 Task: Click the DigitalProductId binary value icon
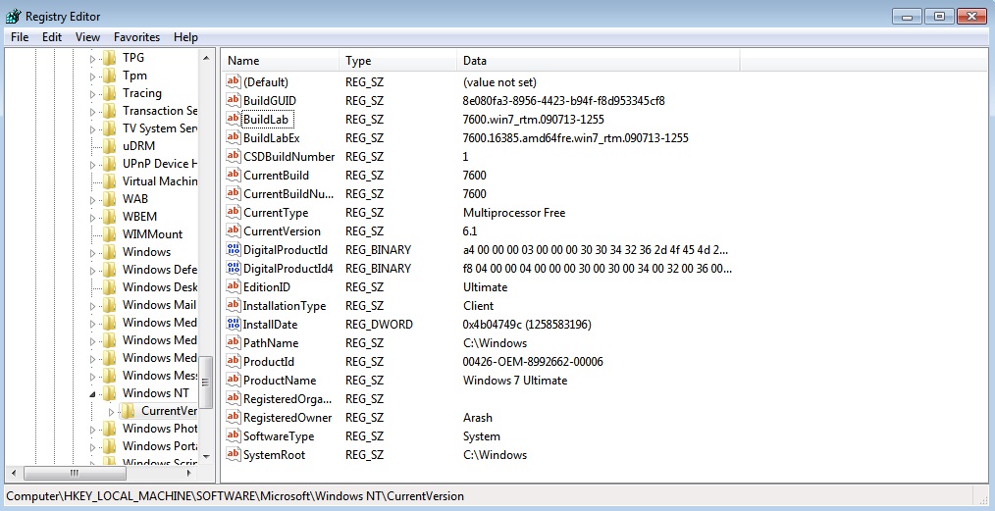[x=234, y=249]
